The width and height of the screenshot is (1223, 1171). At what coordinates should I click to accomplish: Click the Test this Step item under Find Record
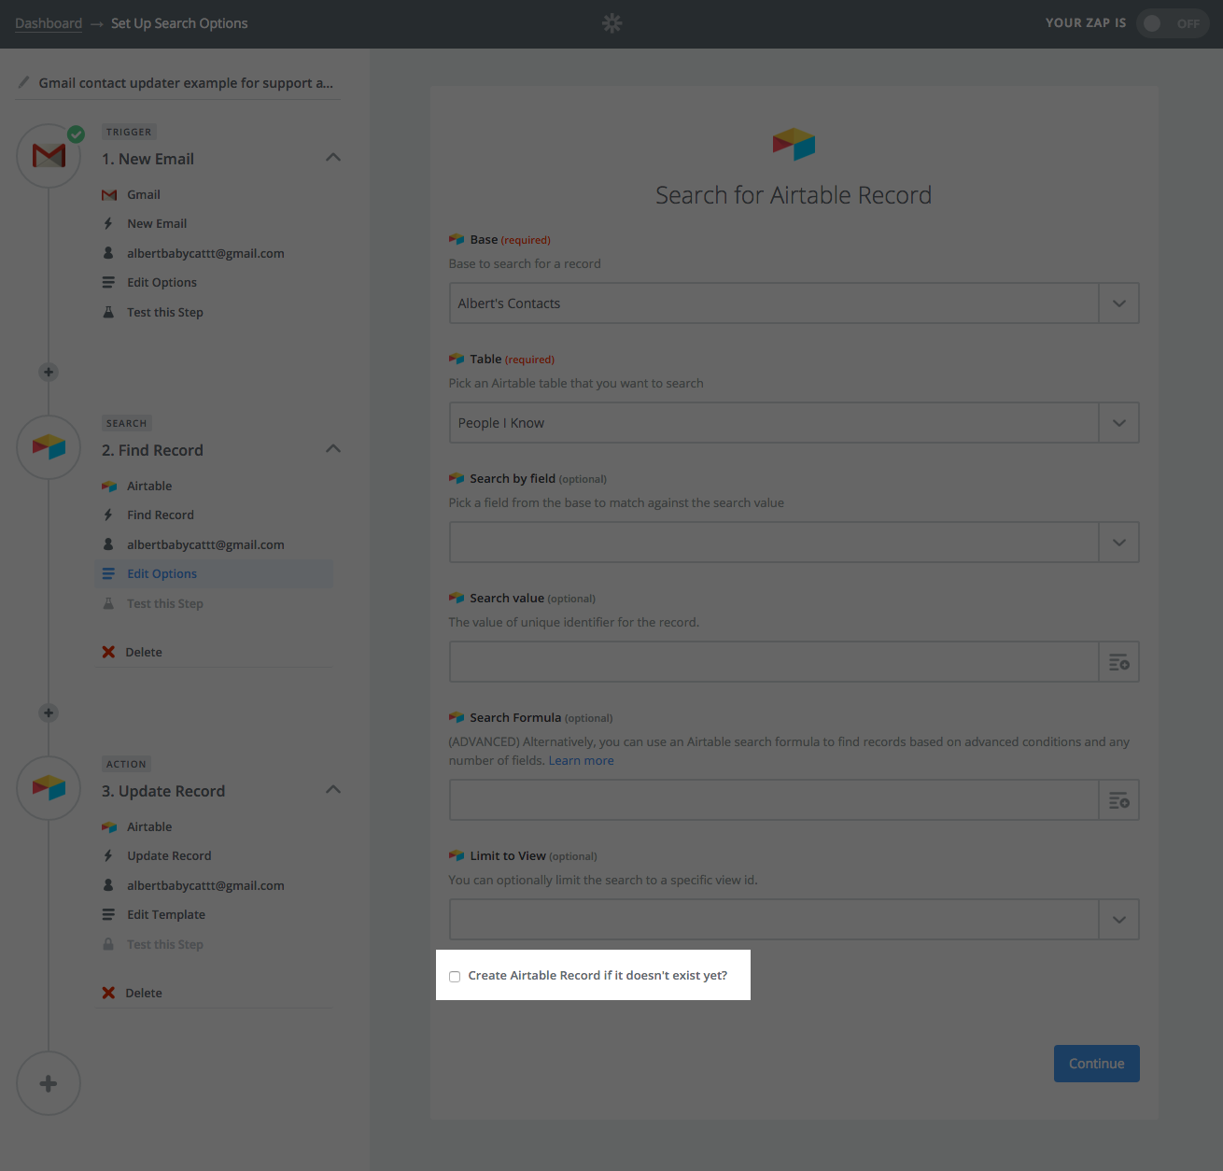tap(165, 604)
